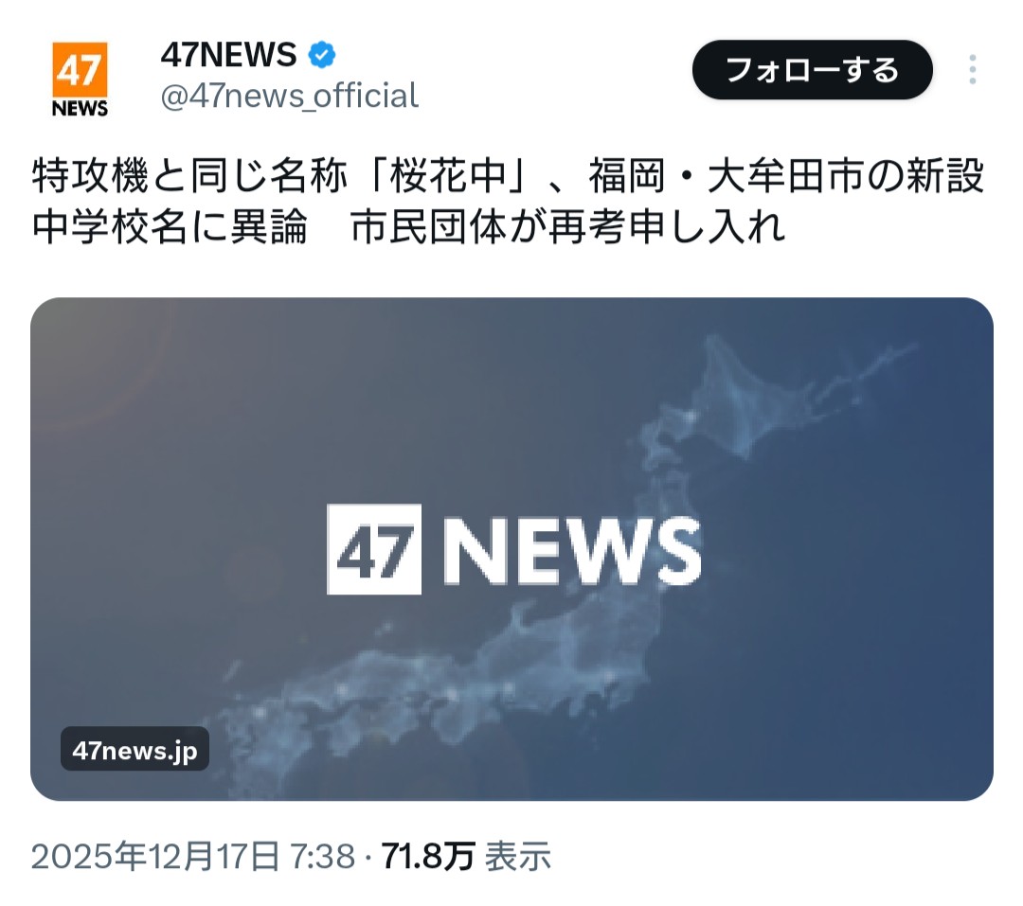The width and height of the screenshot is (1023, 906).
Task: Open the 47NEWS orange profile avatar
Action: tap(80, 80)
